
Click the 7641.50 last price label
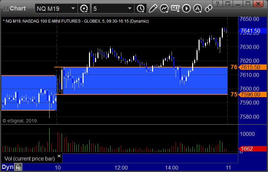pyautogui.click(x=252, y=31)
